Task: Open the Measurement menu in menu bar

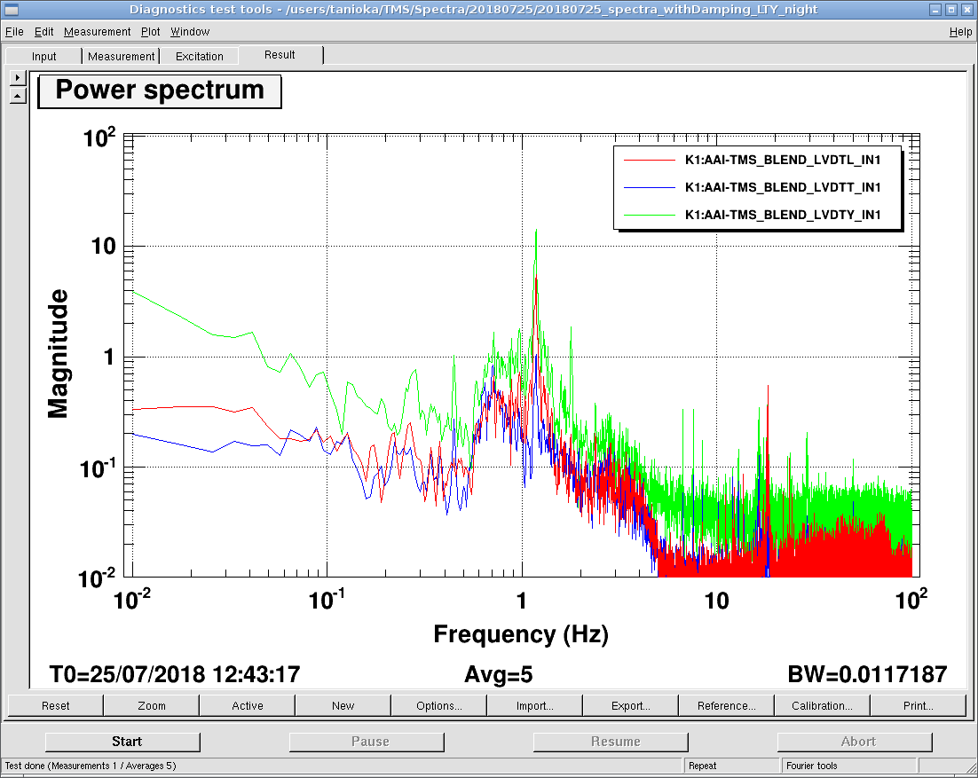Action: [98, 32]
